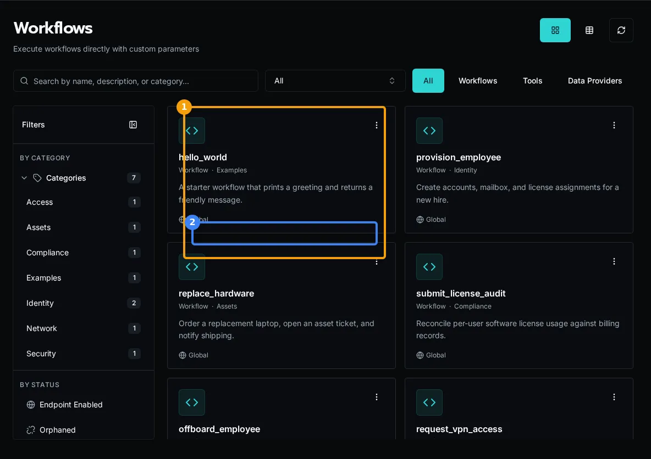Click the broken-link icon beside Orphaned
651x459 pixels.
(x=31, y=430)
